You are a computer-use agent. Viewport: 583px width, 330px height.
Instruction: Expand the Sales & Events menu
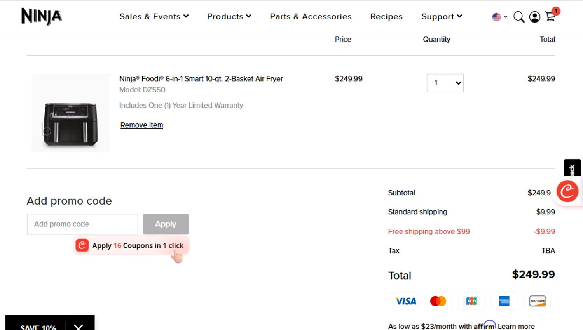(154, 17)
